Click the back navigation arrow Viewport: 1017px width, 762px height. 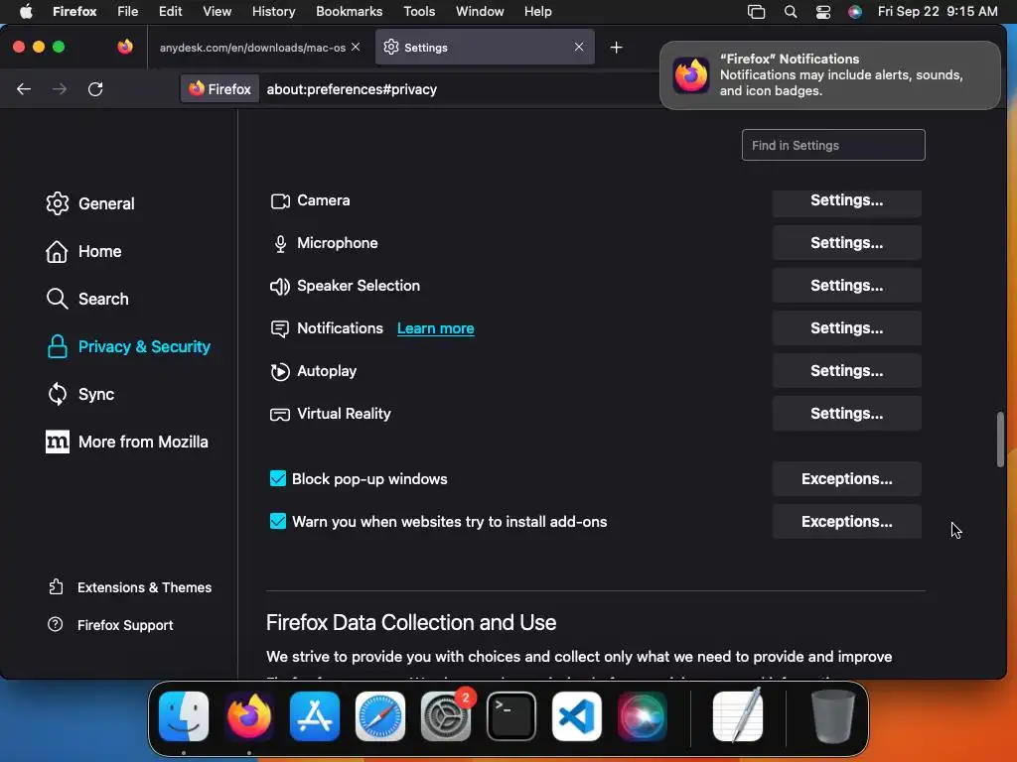point(24,89)
